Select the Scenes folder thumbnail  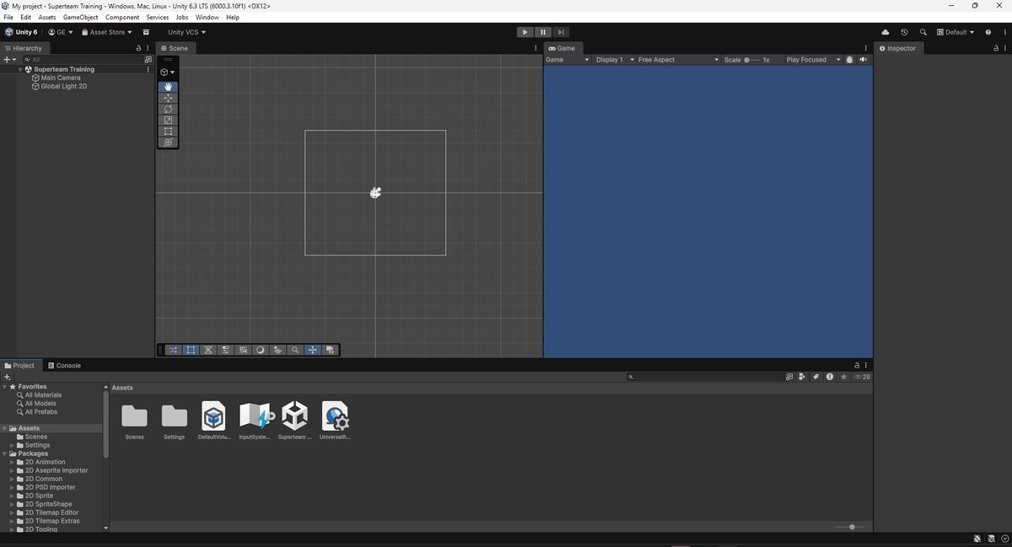134,421
